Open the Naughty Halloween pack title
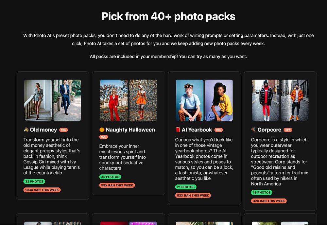Viewport: 327px width, 225px height. pos(130,130)
